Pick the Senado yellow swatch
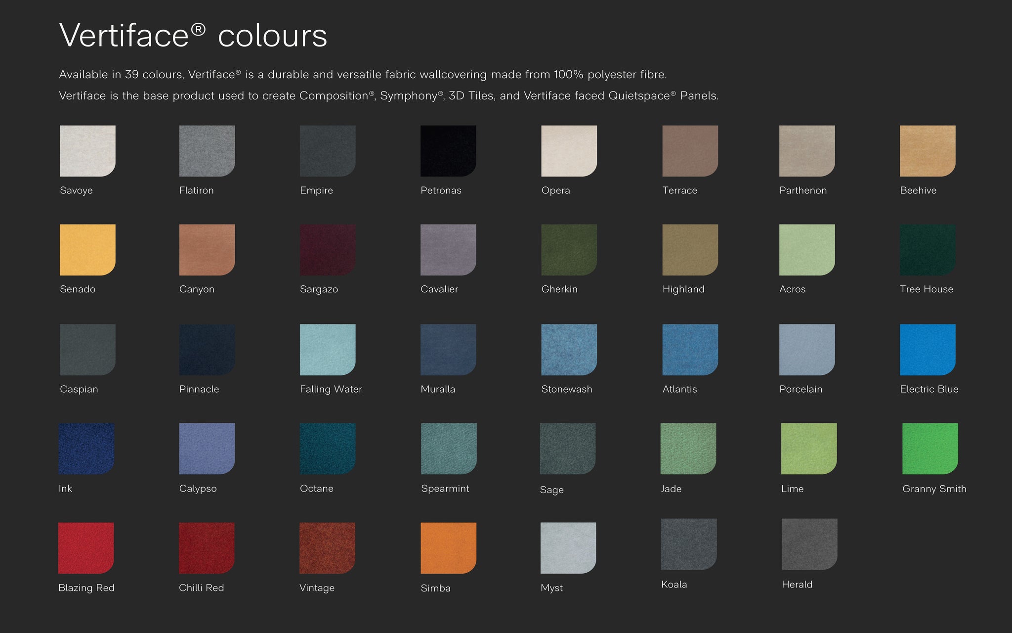 point(87,250)
